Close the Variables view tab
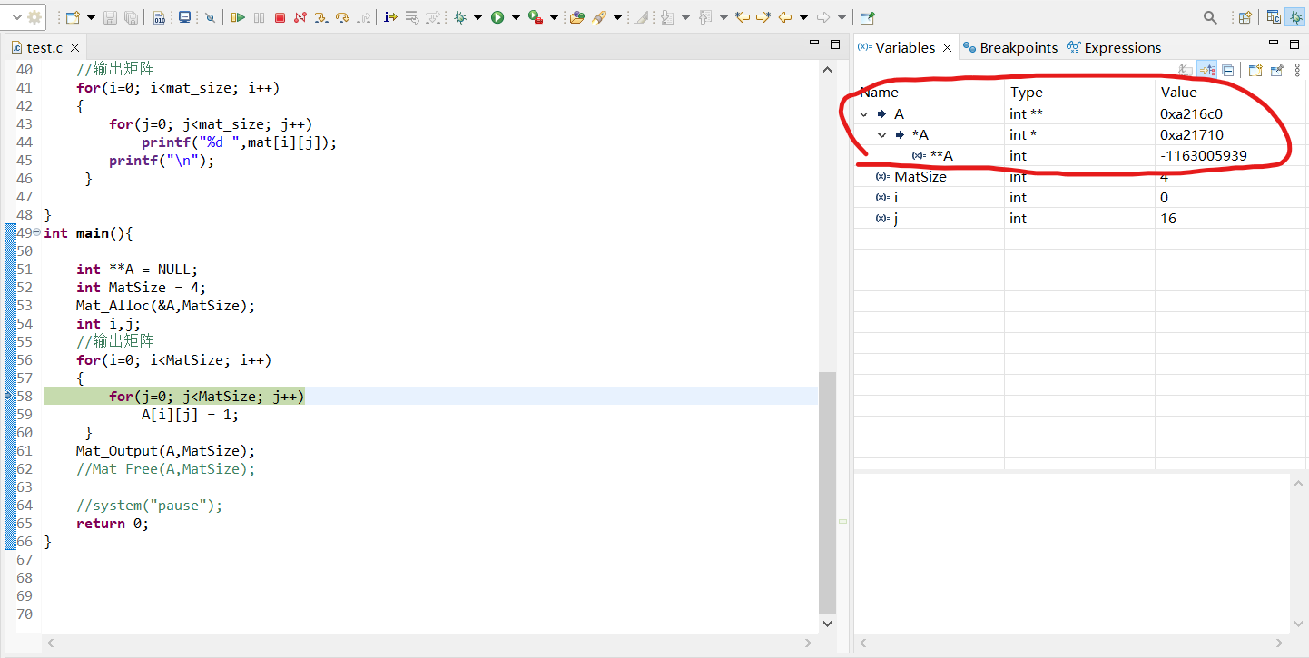 947,47
